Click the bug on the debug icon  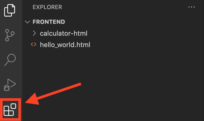pyautogui.click(x=7, y=88)
